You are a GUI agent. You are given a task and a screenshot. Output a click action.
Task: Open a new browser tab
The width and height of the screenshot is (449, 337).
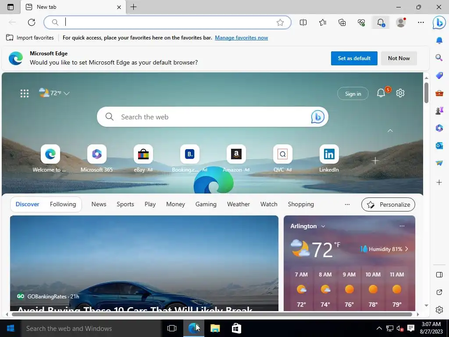(x=133, y=7)
